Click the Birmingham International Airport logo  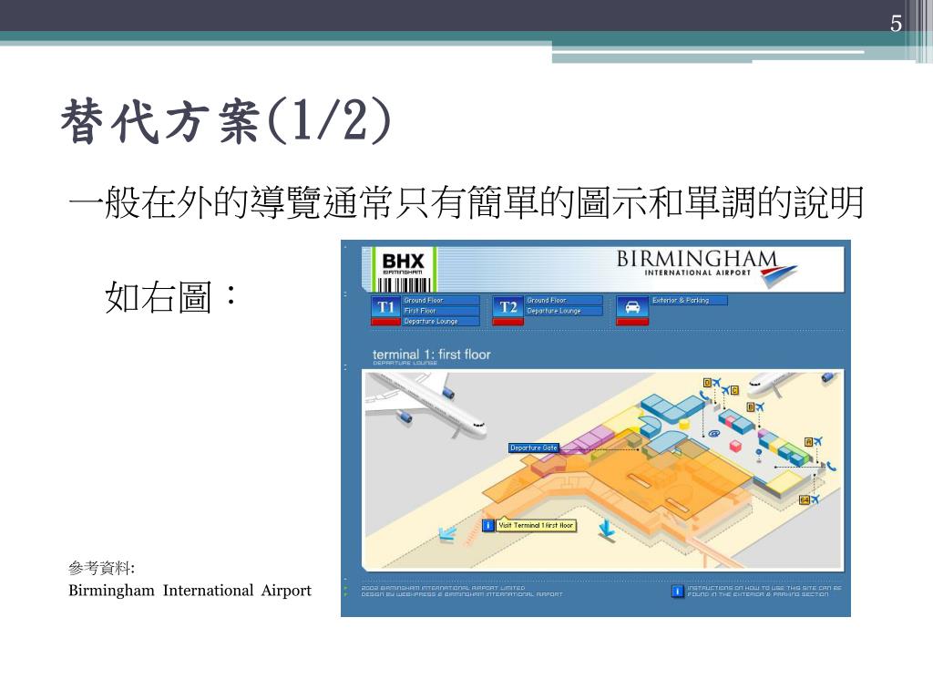(x=707, y=267)
